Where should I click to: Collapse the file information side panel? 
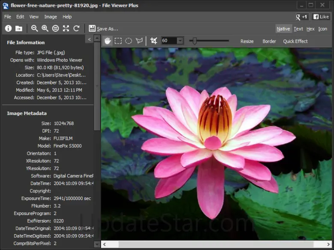(89, 39)
